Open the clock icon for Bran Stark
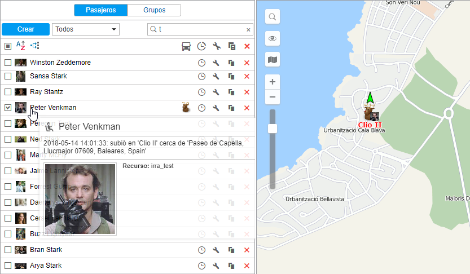Image resolution: width=470 pixels, height=274 pixels. (x=202, y=250)
